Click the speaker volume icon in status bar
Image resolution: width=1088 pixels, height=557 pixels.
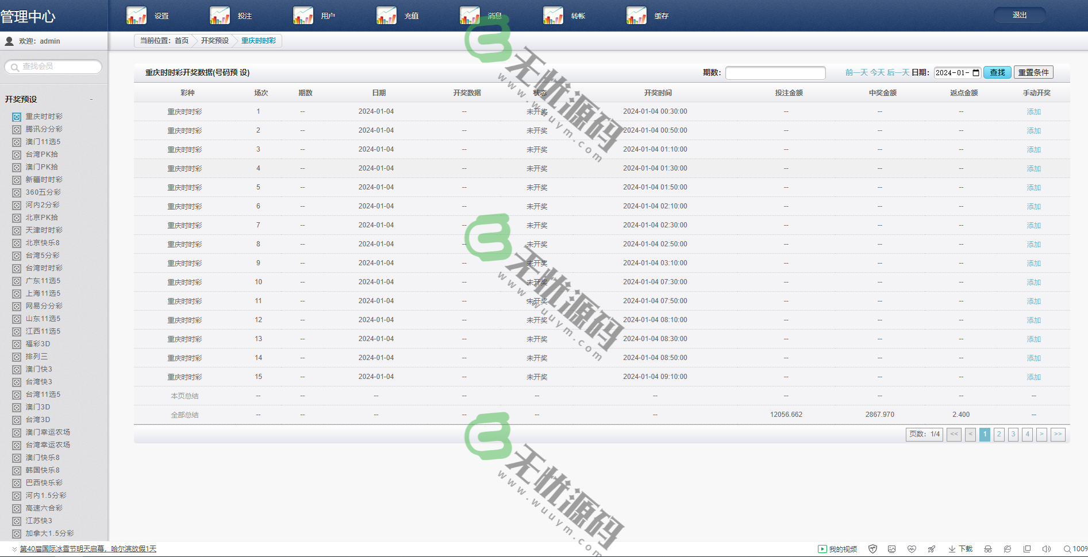click(1047, 549)
